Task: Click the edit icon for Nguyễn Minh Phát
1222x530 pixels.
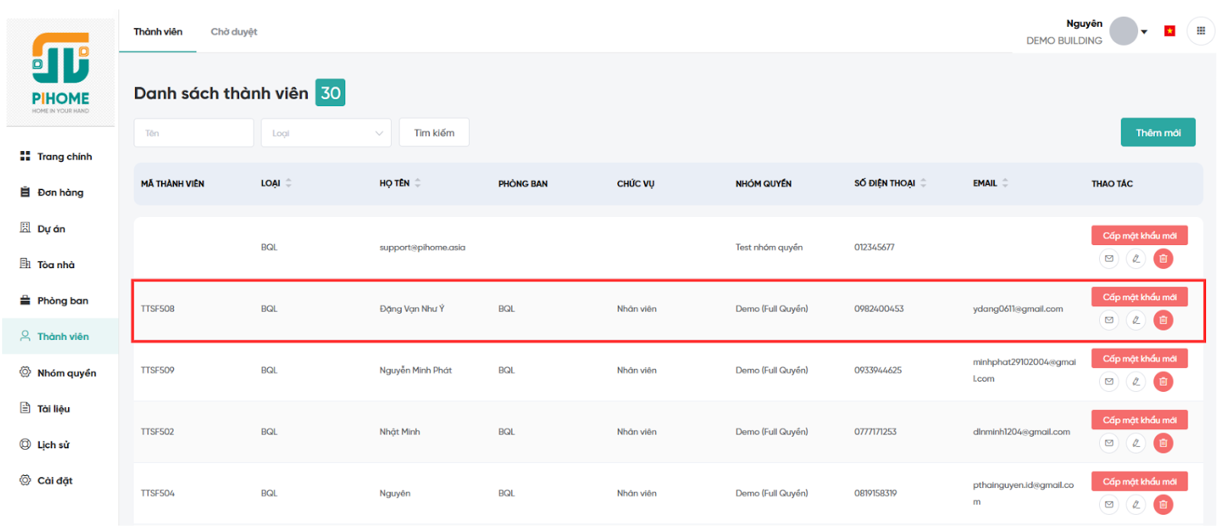Action: pyautogui.click(x=1136, y=381)
